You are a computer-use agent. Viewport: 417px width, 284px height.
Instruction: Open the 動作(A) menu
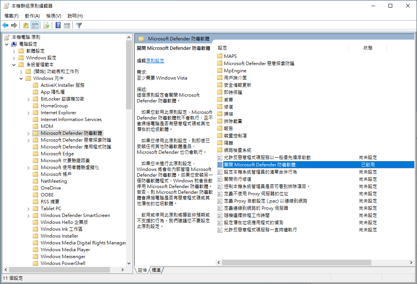coord(32,16)
